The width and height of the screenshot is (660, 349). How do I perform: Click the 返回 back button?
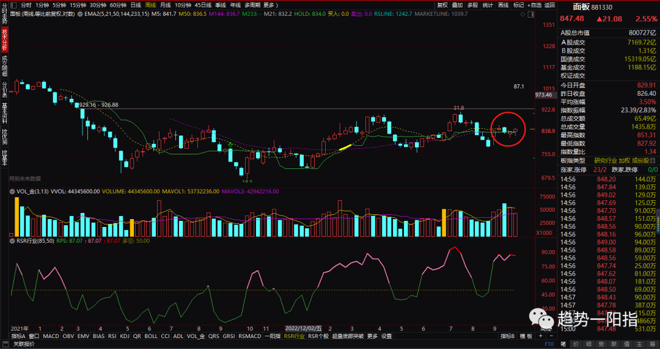pyautogui.click(x=550, y=5)
